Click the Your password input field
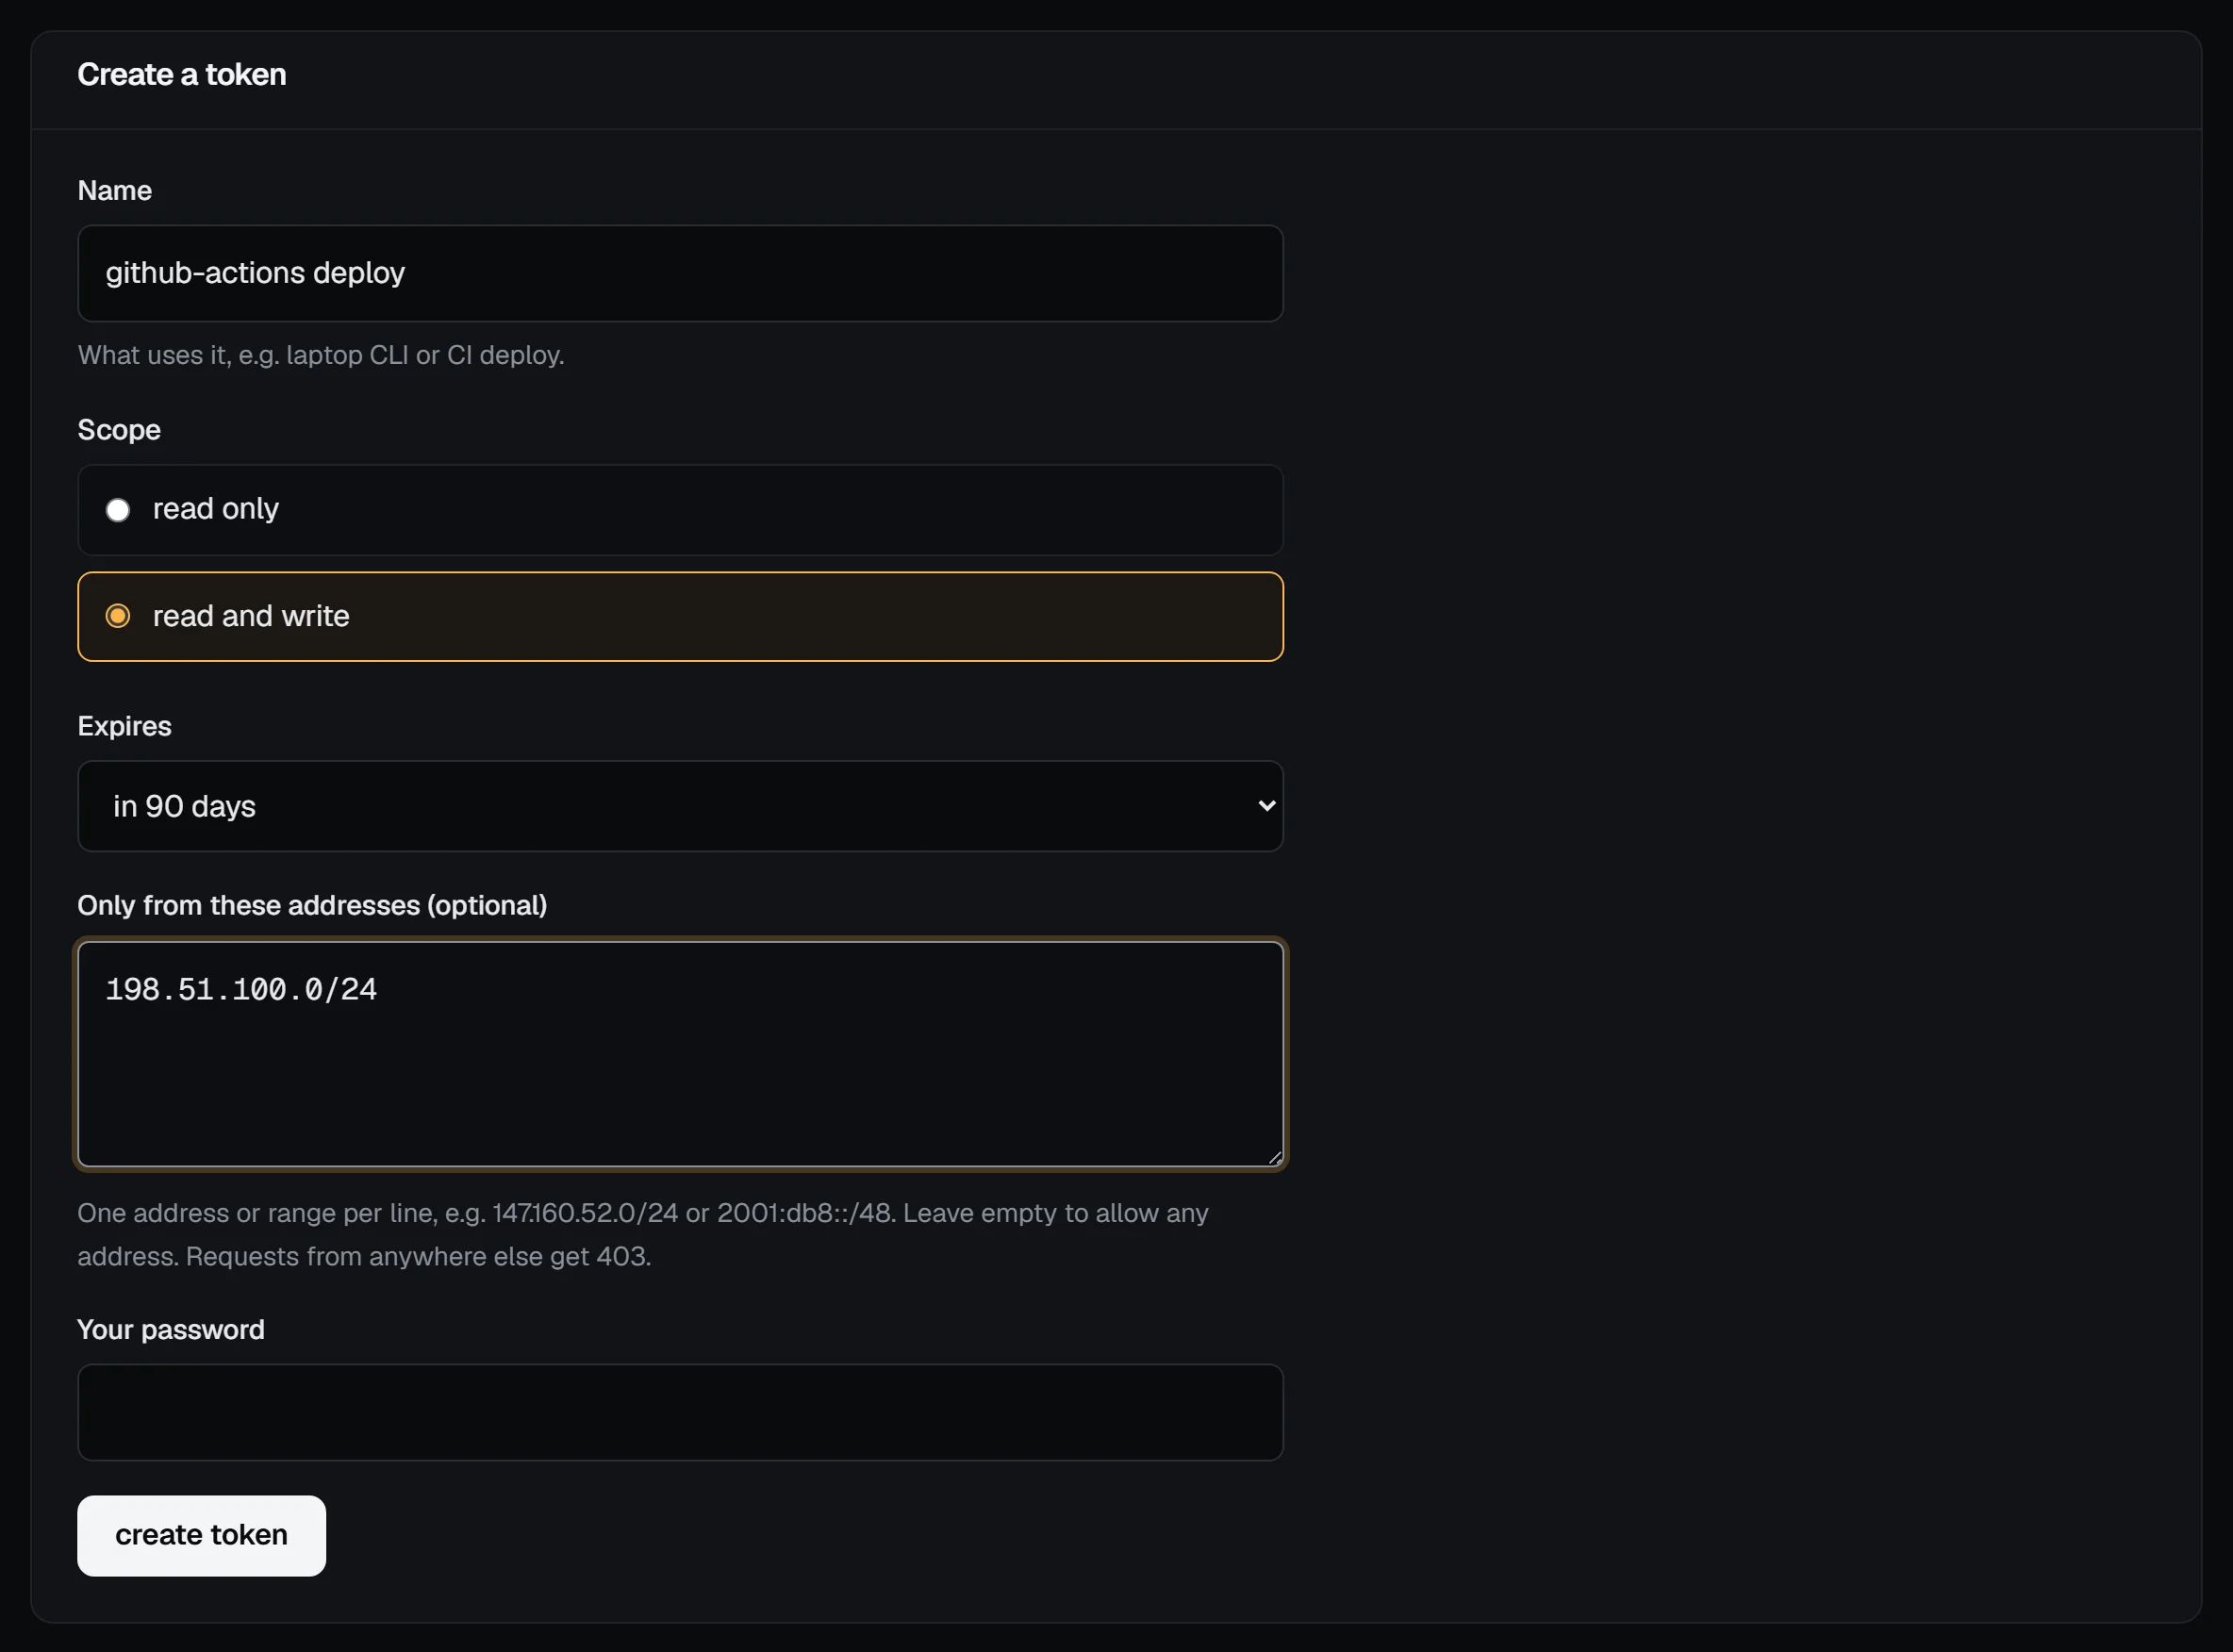This screenshot has height=1652, width=2233. [x=680, y=1412]
